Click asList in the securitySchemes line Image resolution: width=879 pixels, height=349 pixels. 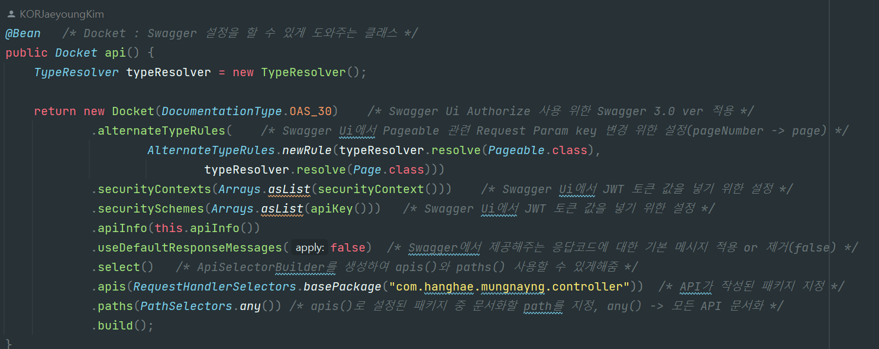[282, 208]
